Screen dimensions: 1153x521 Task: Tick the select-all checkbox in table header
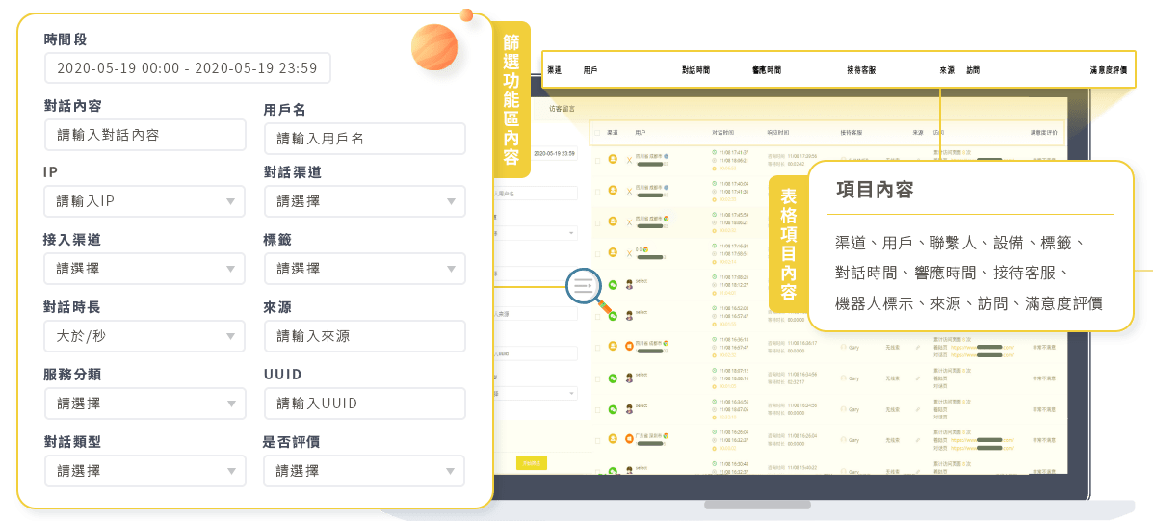click(x=596, y=132)
